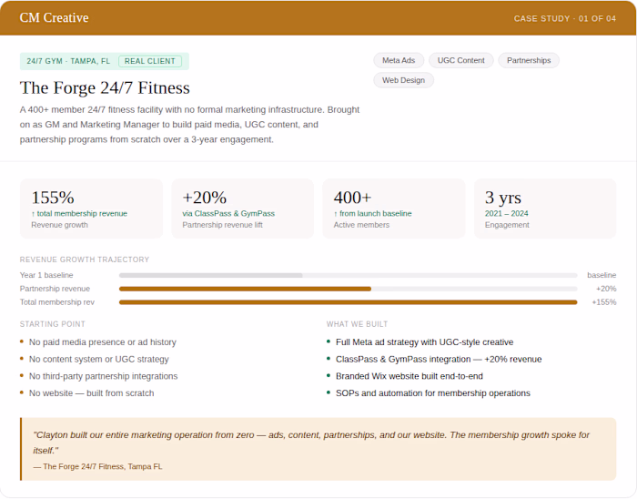The width and height of the screenshot is (637, 499).
Task: Click the Case Study 01 of 04 label
Action: pyautogui.click(x=565, y=19)
